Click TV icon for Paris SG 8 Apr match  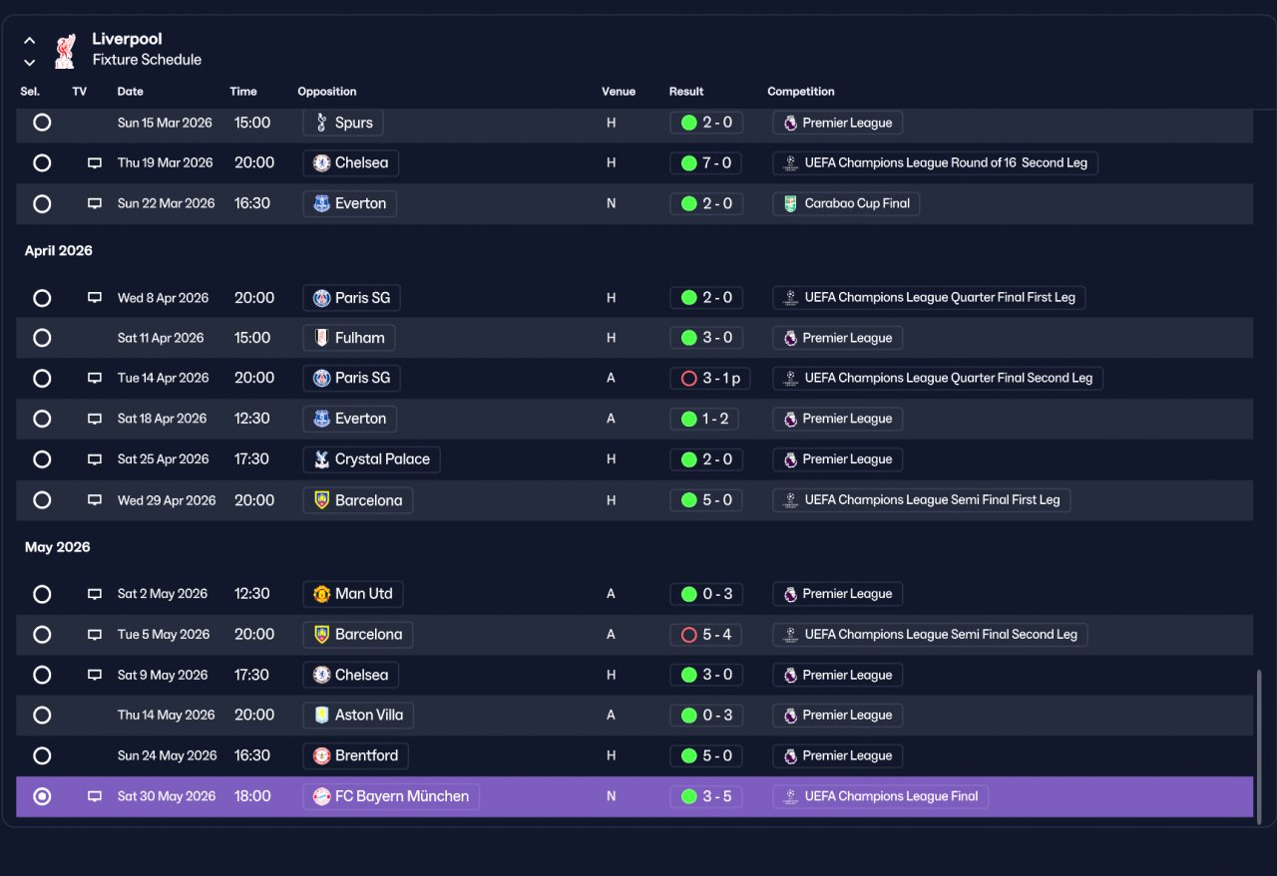[95, 297]
